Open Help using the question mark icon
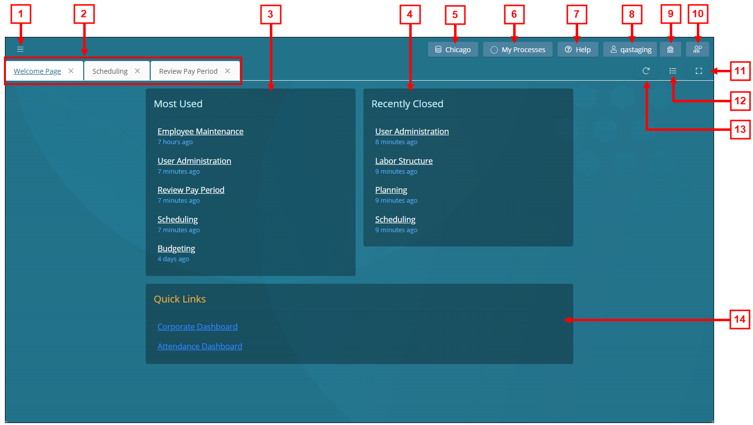The height and width of the screenshot is (425, 753). [x=577, y=49]
